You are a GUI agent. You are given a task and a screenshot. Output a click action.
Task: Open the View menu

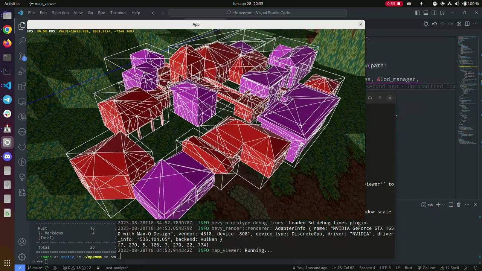pos(78,13)
